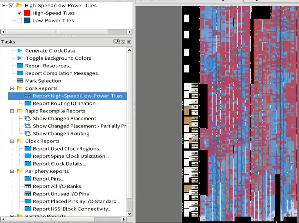Float the Tasks panel using undock icon

pos(123,42)
